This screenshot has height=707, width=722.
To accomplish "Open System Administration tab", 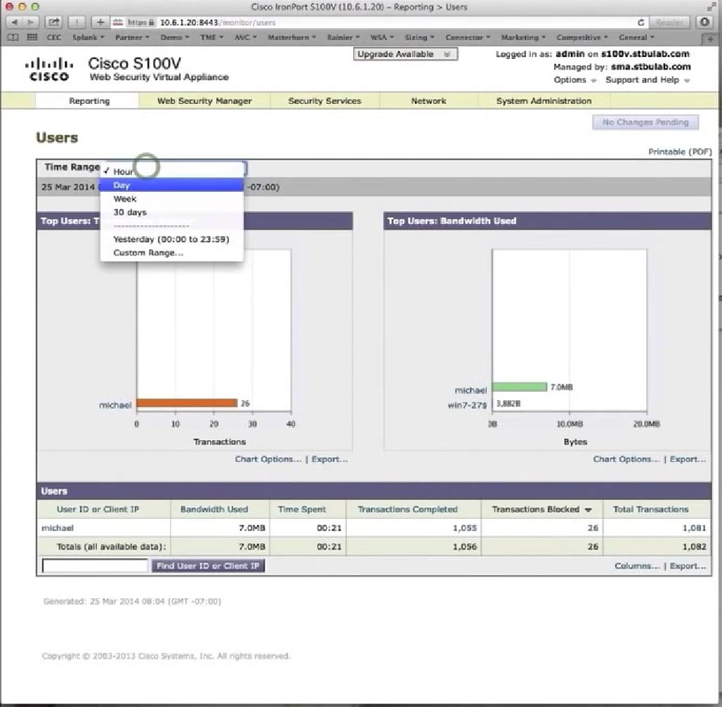I will 544,101.
